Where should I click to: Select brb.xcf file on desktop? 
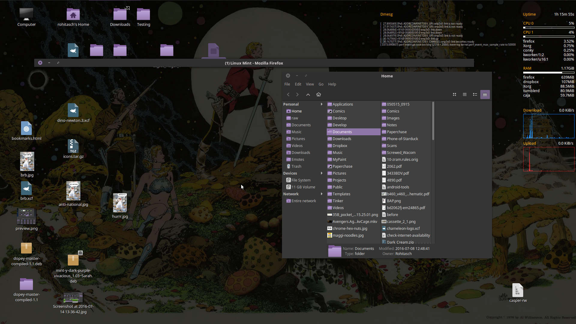pos(26,191)
